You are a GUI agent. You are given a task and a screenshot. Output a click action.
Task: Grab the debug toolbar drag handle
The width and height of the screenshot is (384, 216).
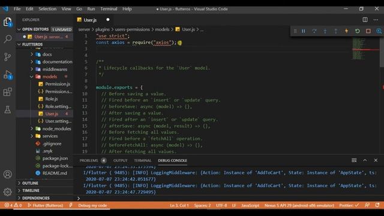(x=295, y=31)
